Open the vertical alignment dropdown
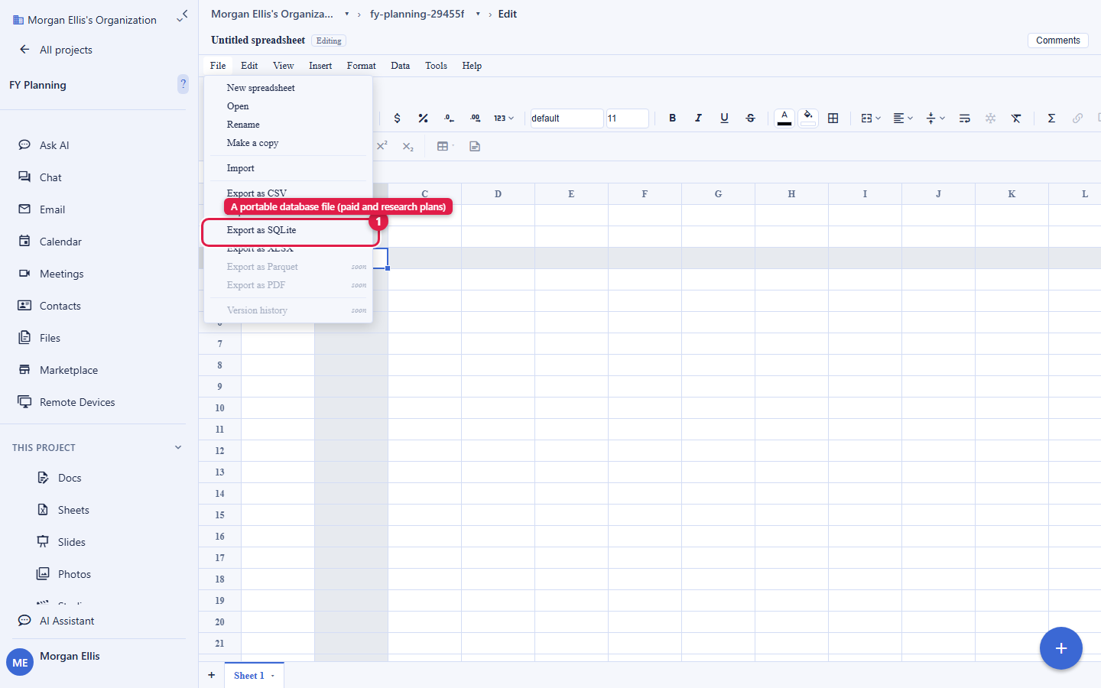The height and width of the screenshot is (688, 1101). pos(935,118)
